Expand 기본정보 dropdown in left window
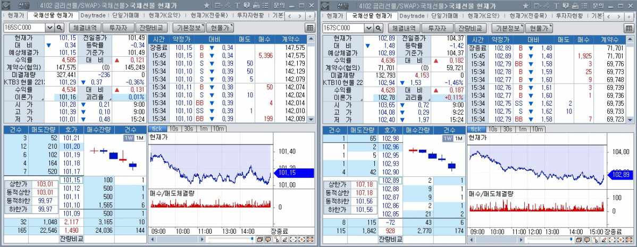Image resolution: width=637 pixels, height=247 pixels. tap(189, 28)
